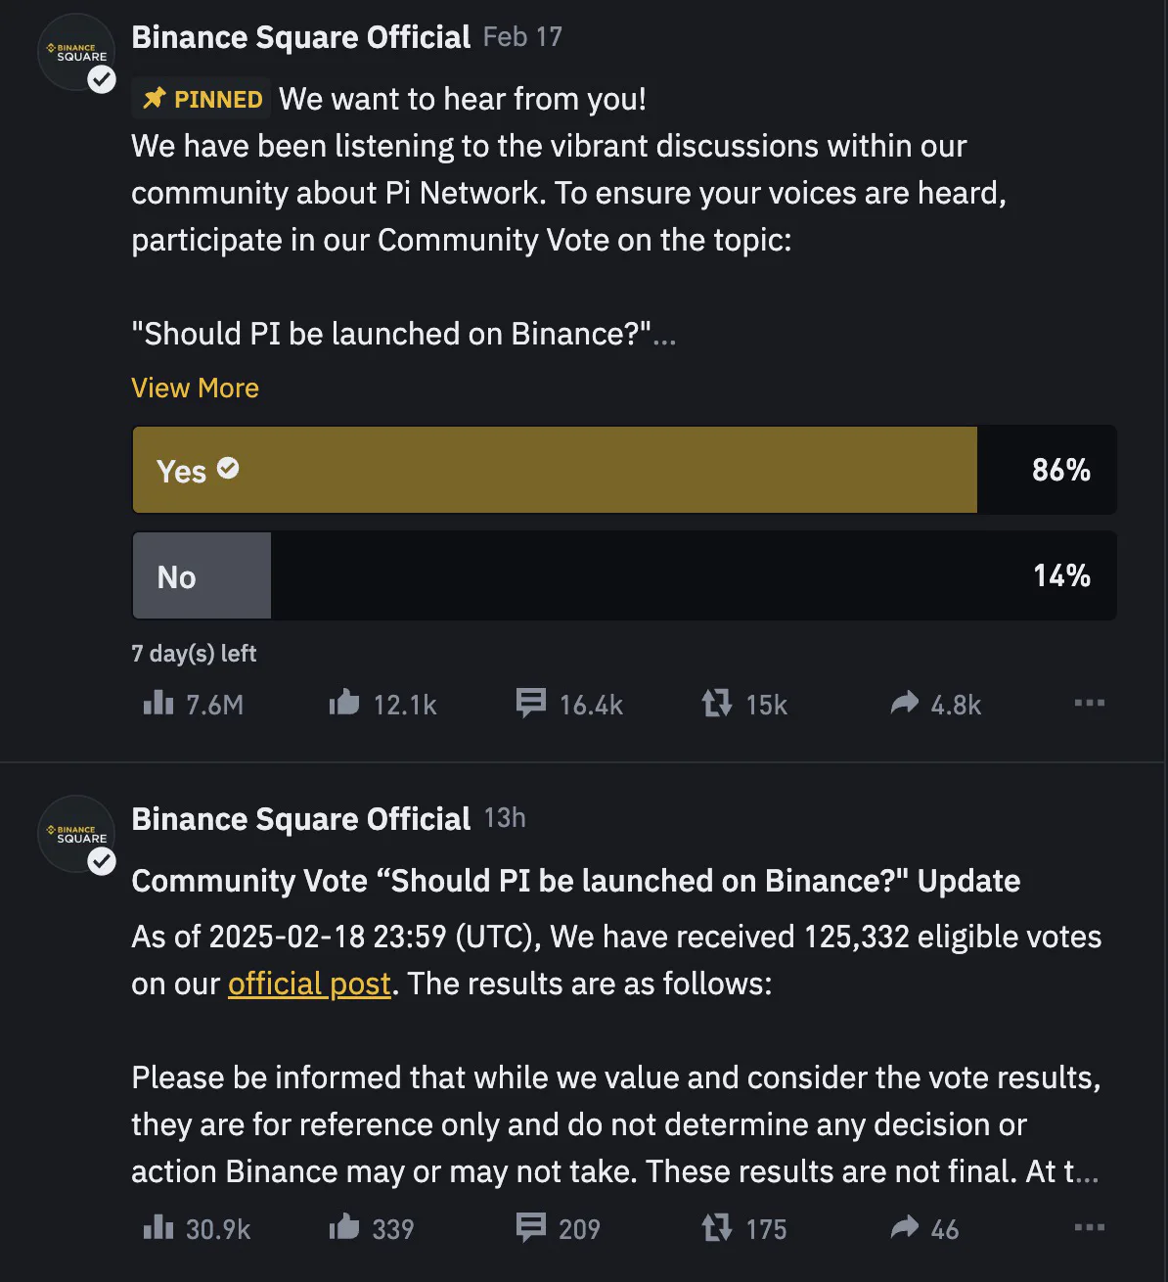
Task: Click the Binance Square avatar on update post
Action: (x=76, y=834)
